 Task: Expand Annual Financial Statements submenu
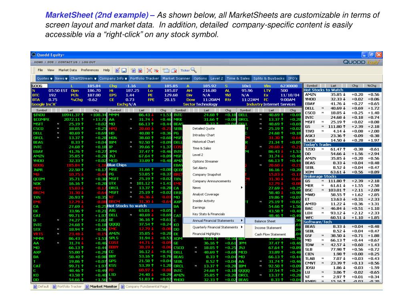pos(214,221)
